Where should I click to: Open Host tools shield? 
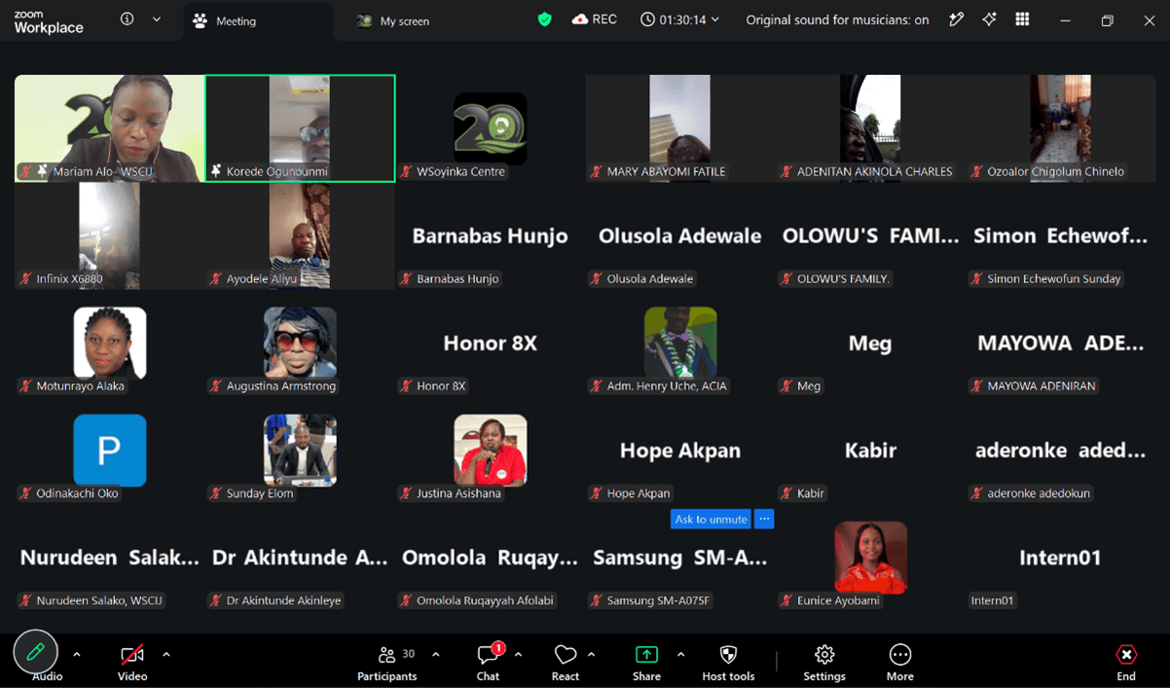728,663
